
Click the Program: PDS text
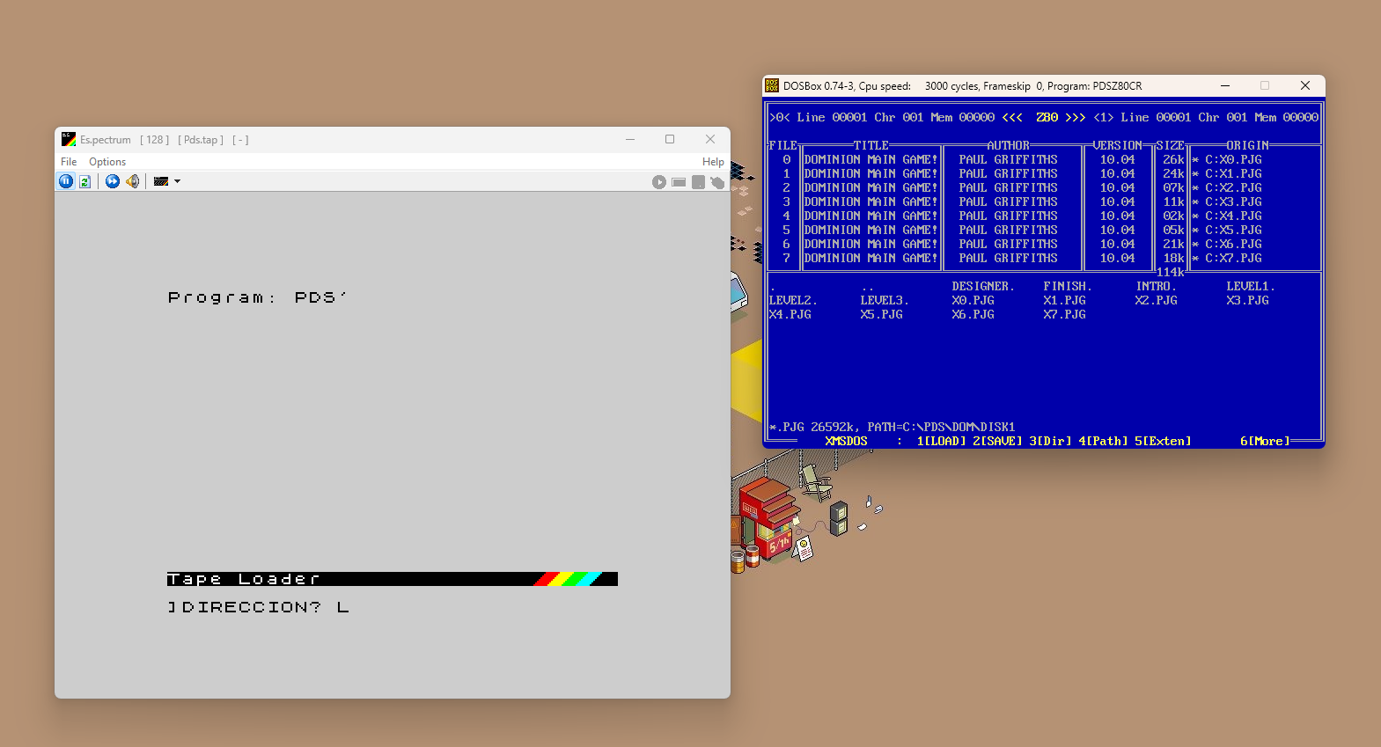pos(257,297)
